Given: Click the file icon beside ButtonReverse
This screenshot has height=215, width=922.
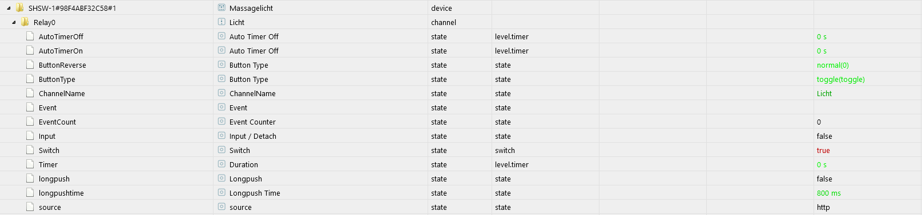Looking at the screenshot, I should click(x=30, y=65).
